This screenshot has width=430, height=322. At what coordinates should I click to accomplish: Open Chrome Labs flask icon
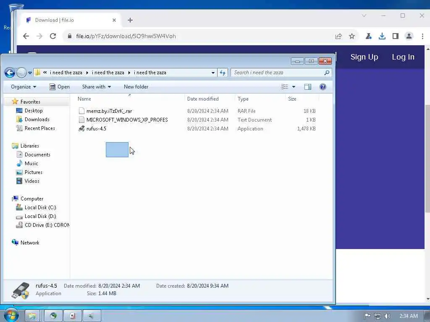[x=369, y=36]
